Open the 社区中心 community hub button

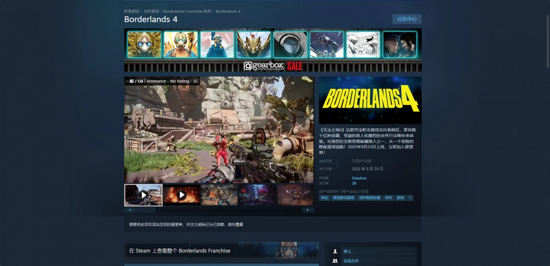point(406,19)
